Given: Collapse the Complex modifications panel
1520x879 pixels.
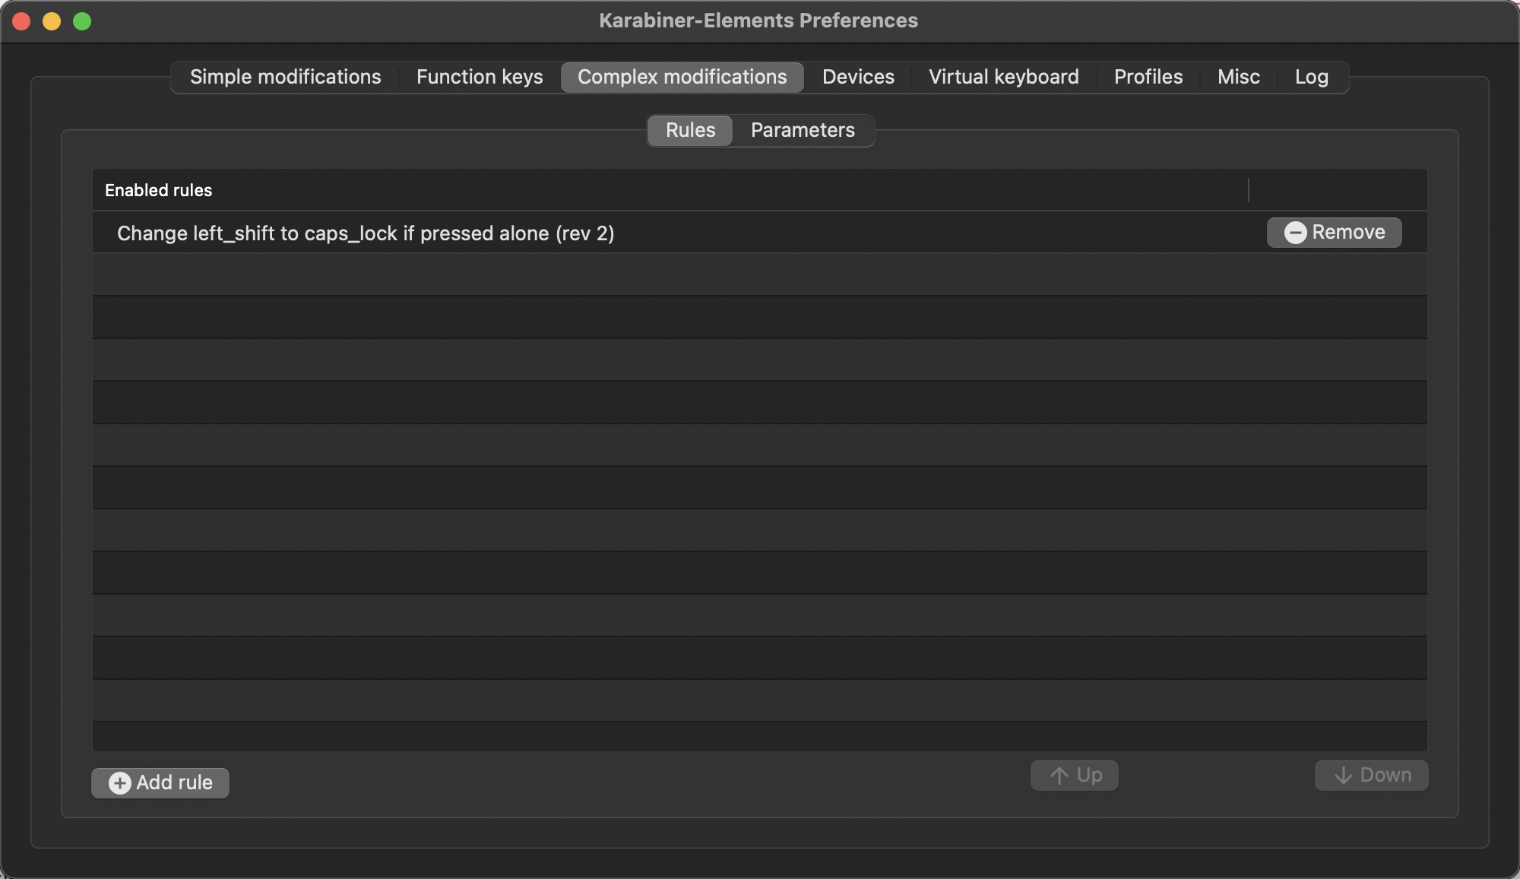Looking at the screenshot, I should (682, 76).
